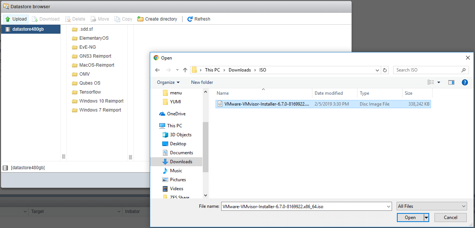The image size is (475, 228).
Task: Click the Download toolbar button
Action: point(46,19)
